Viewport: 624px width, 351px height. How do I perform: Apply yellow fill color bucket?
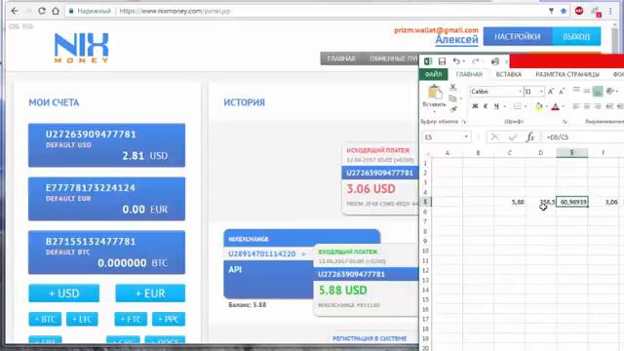point(538,106)
